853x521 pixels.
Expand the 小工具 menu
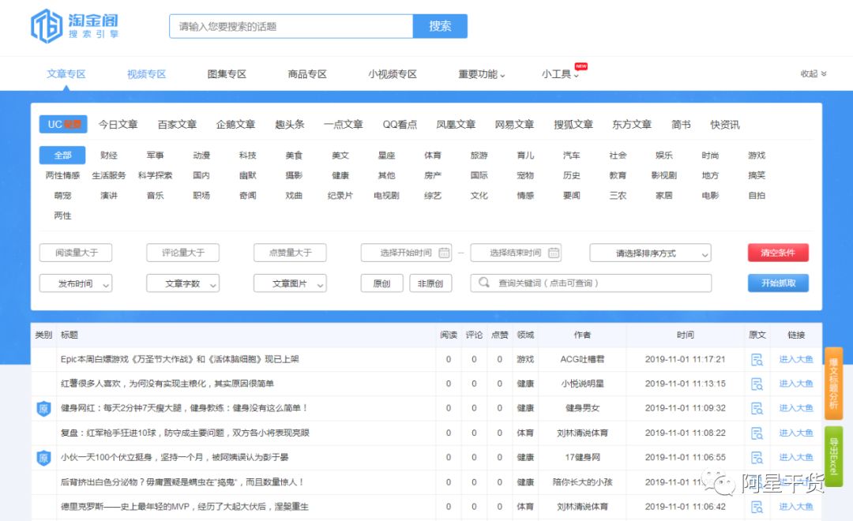(560, 74)
